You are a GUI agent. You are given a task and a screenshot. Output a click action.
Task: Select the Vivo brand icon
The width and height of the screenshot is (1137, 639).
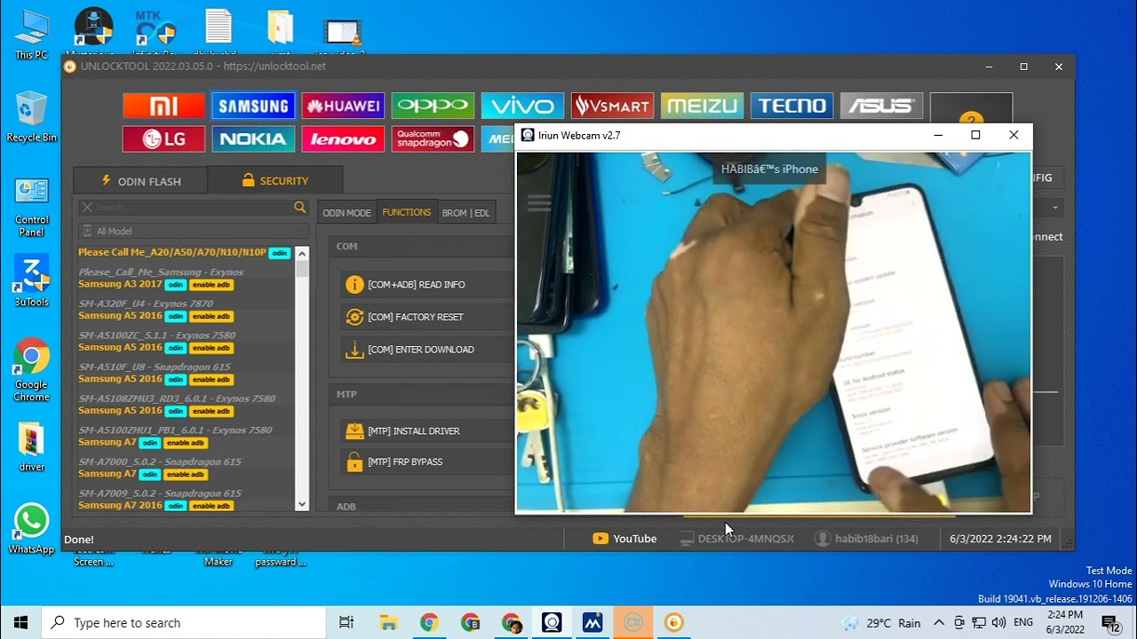[522, 106]
